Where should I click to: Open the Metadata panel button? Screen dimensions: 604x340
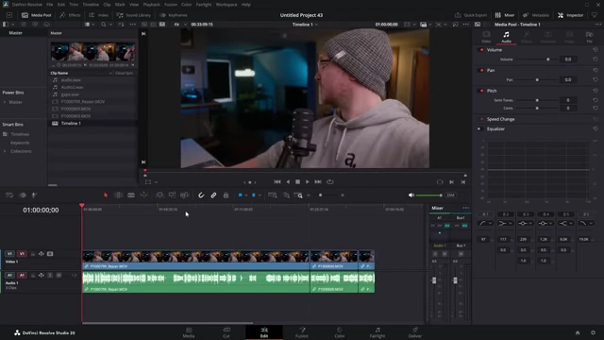click(x=536, y=15)
